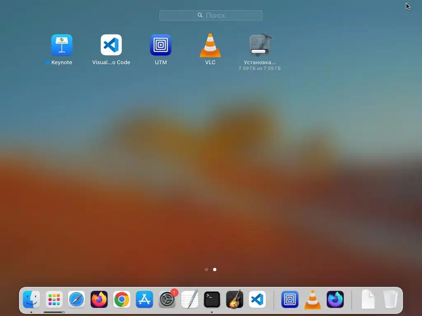Open the App Store in the Dock
The height and width of the screenshot is (316, 422).
click(144, 299)
